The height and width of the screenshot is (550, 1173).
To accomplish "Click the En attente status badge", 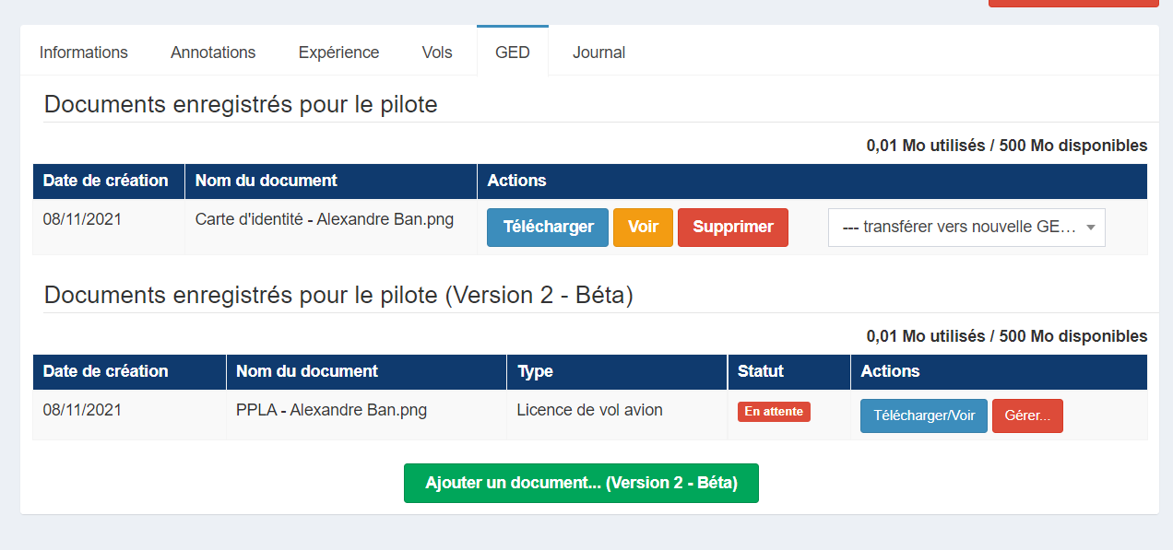I will [x=774, y=412].
